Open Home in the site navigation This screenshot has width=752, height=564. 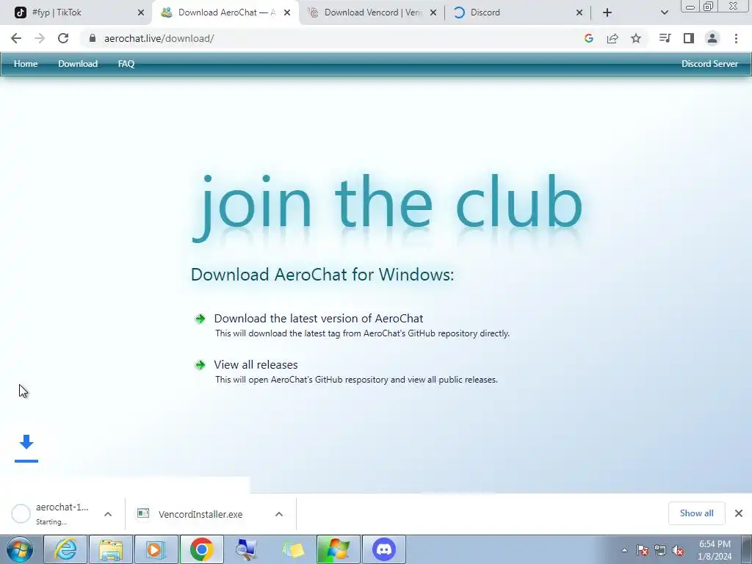click(26, 64)
